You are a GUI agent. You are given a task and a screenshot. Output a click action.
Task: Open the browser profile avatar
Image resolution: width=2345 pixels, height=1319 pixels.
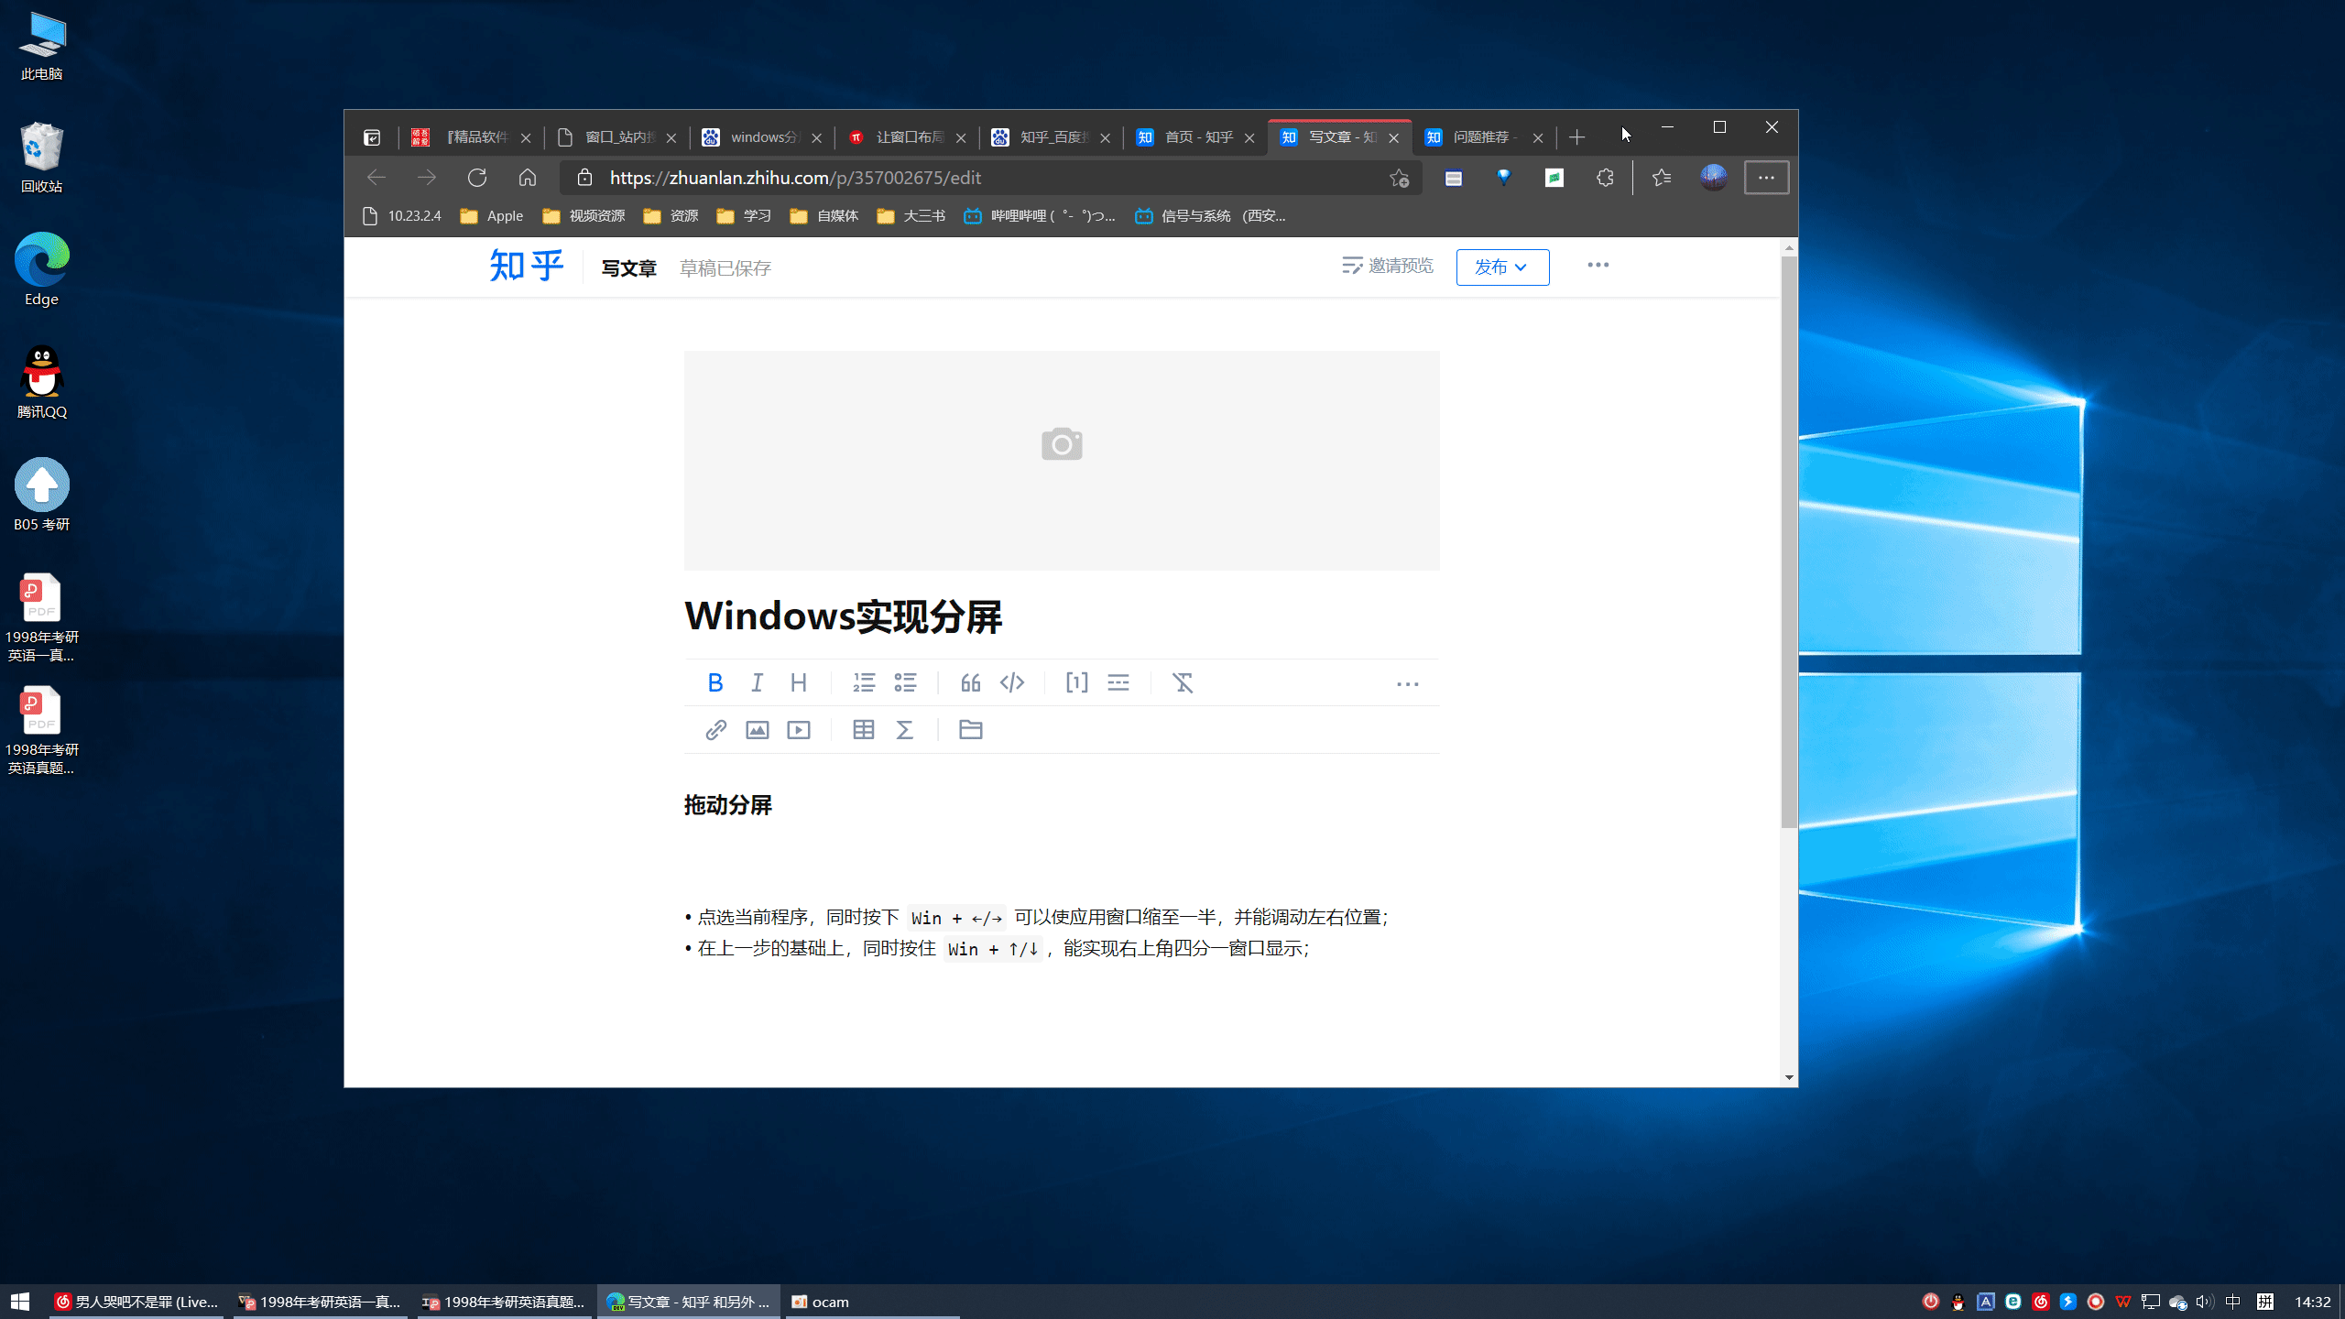[1714, 178]
